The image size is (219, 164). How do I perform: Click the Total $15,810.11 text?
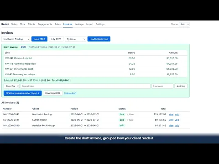61,80
